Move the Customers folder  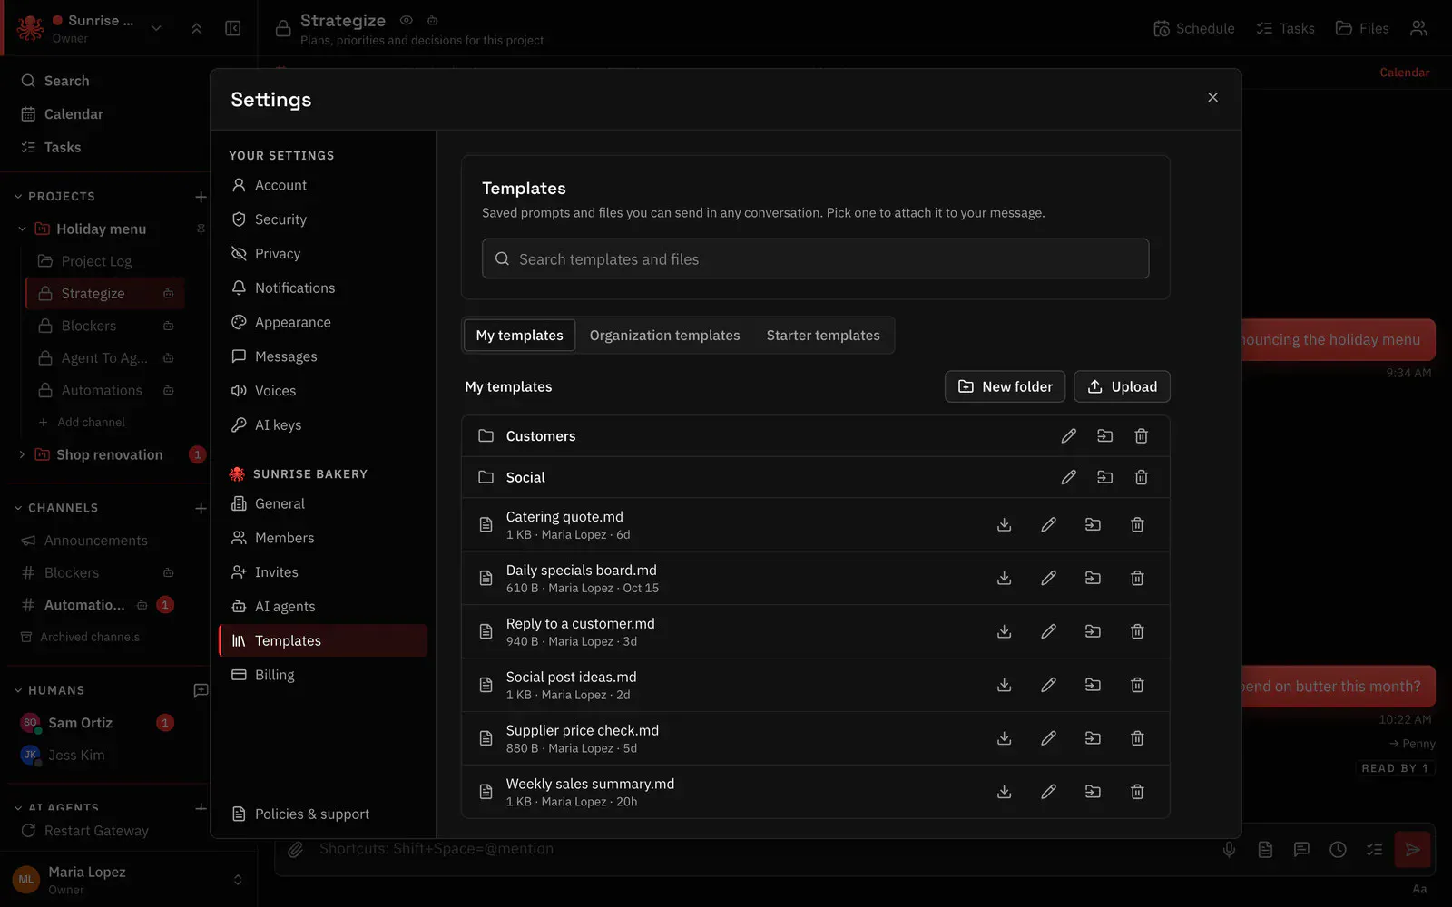click(1104, 436)
